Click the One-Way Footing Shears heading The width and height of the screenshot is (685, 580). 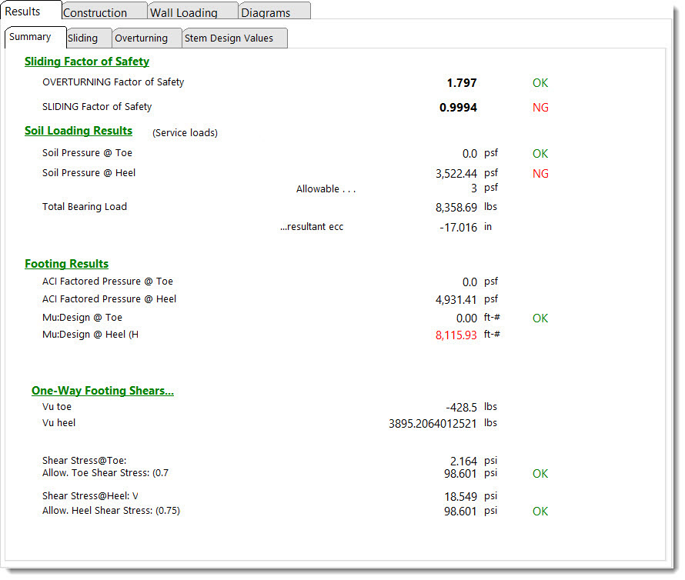click(102, 391)
